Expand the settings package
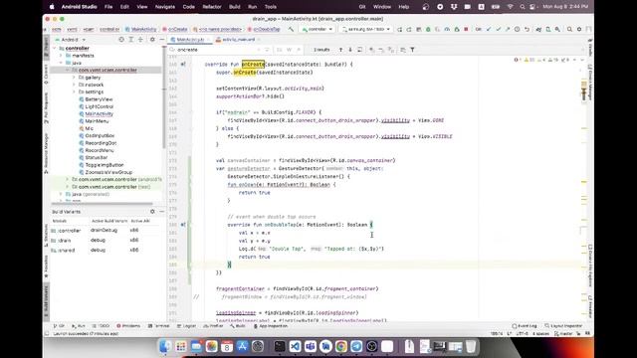 coord(74,92)
